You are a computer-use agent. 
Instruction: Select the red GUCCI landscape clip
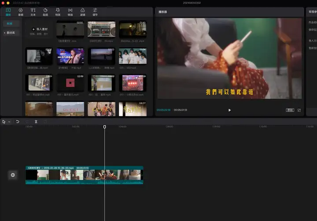(70, 109)
